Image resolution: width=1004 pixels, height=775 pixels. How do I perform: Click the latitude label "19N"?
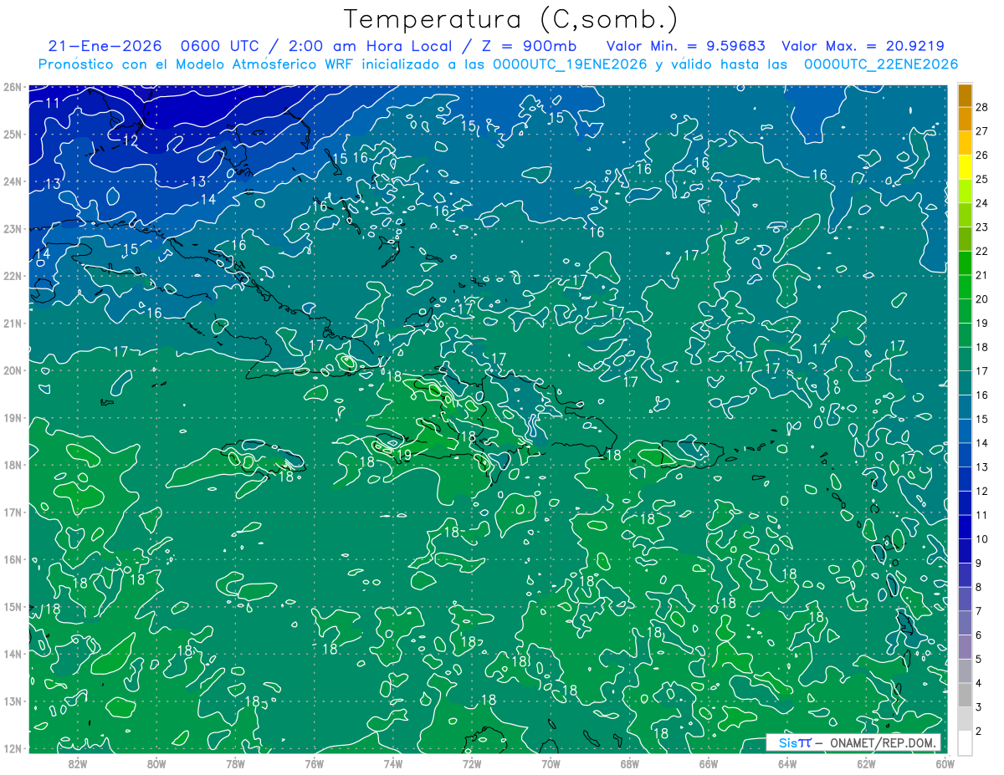click(x=13, y=417)
